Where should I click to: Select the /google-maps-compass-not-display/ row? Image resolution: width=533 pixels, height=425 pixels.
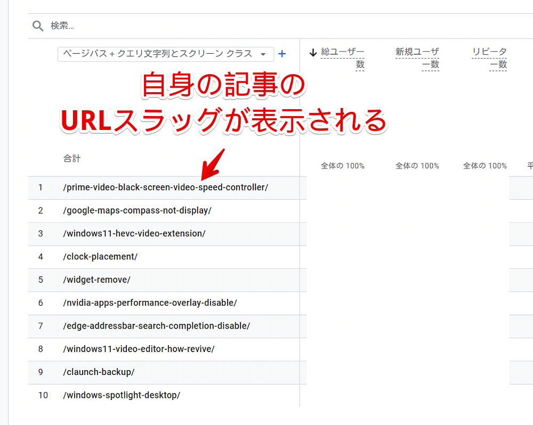point(167,210)
